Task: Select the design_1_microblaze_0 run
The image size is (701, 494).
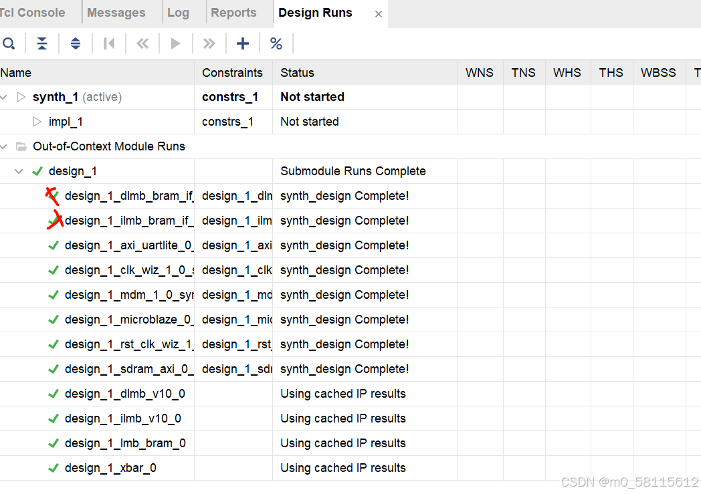Action: [x=129, y=320]
